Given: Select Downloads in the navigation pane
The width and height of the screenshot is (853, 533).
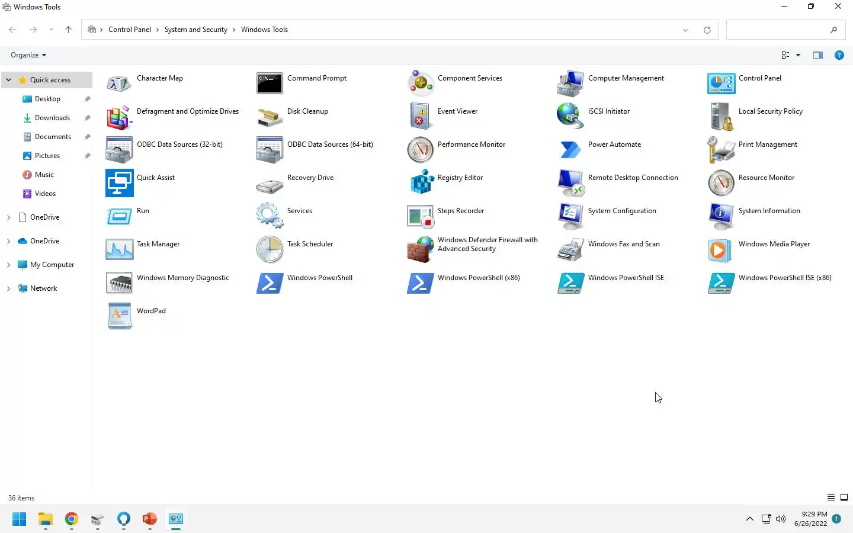Looking at the screenshot, I should point(52,118).
